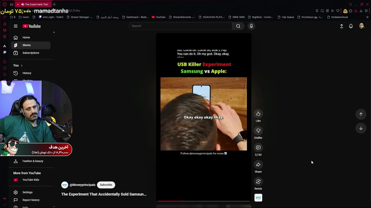The width and height of the screenshot is (371, 208).
Task: Open the Create upload icon
Action: coord(341,26)
